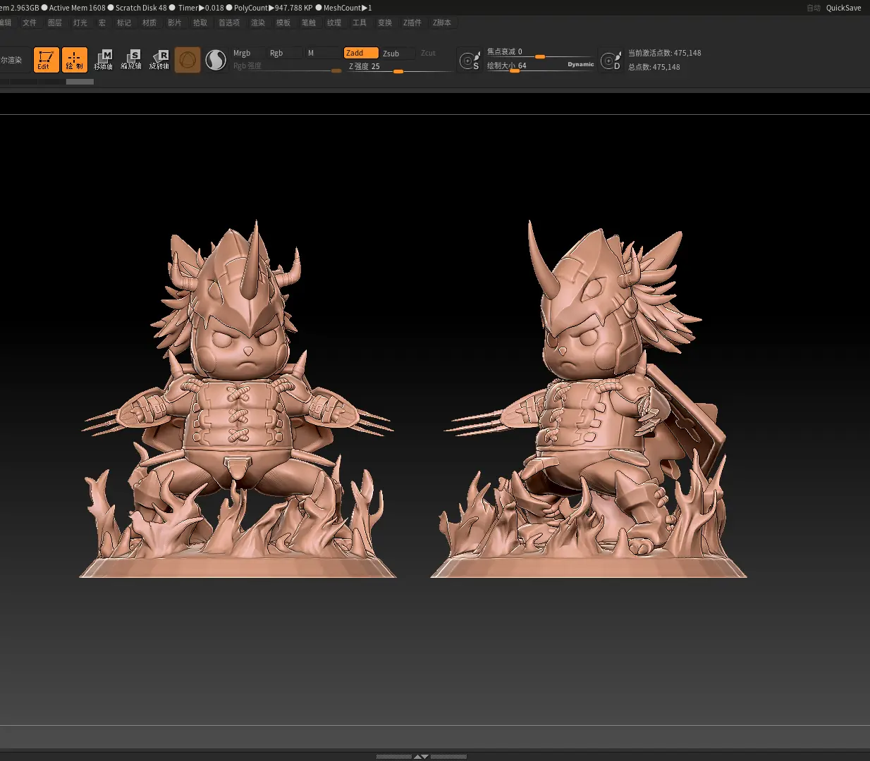The image size is (870, 761).
Task: Open the 影片 menu
Action: [175, 23]
